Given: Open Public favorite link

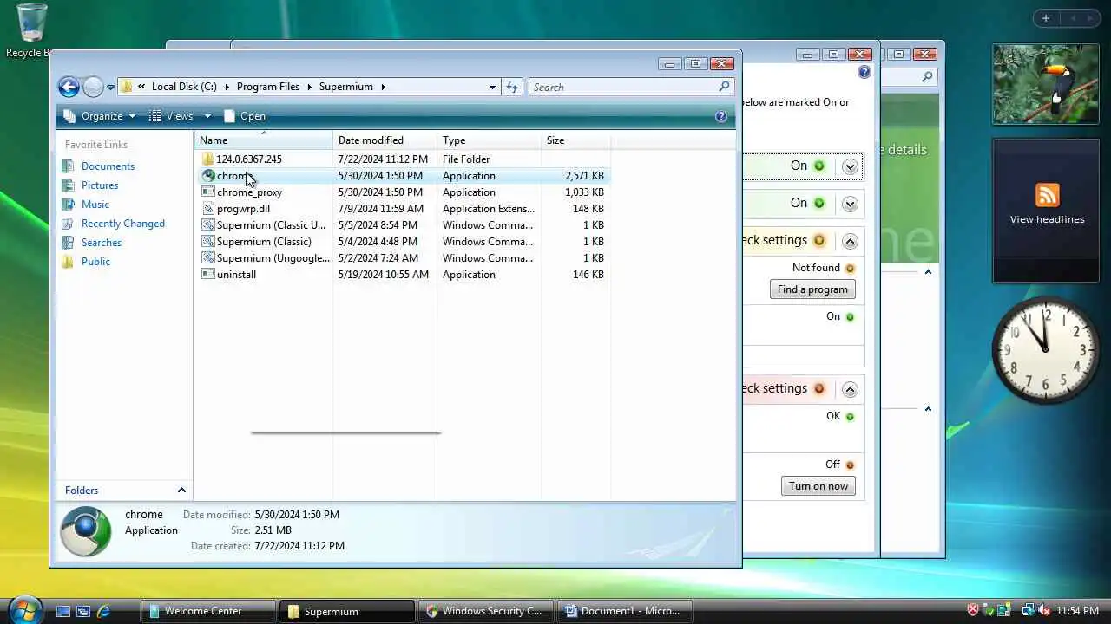Looking at the screenshot, I should [95, 262].
